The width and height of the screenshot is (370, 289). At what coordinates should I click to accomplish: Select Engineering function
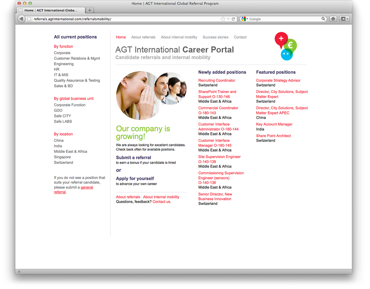[x=64, y=64]
